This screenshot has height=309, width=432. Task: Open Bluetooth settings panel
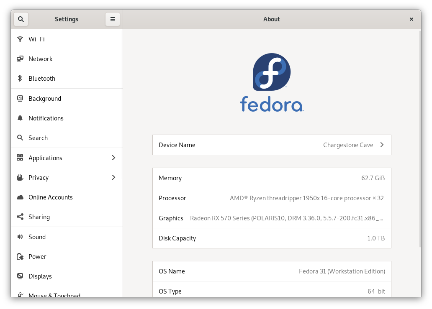tap(67, 79)
